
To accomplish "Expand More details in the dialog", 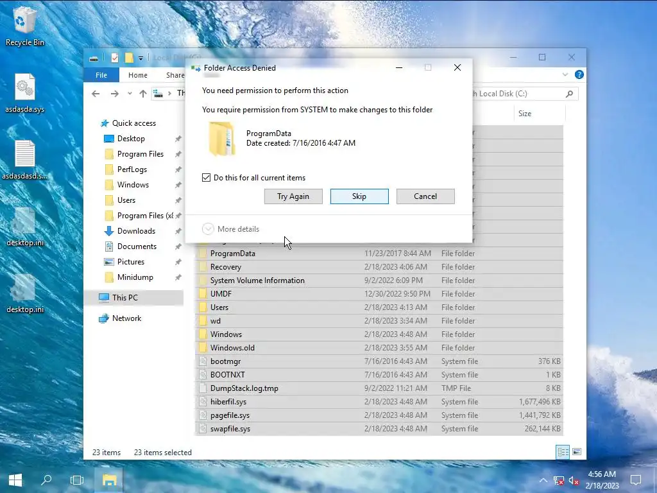I will coord(231,229).
